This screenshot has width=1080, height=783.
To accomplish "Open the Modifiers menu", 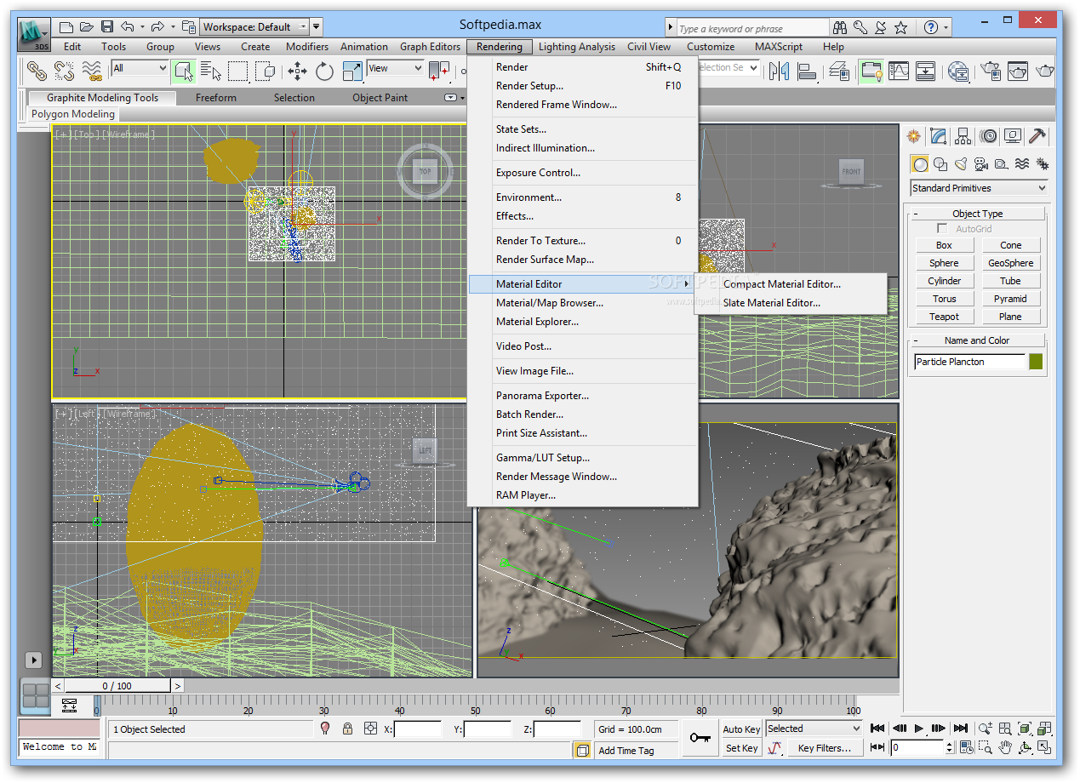I will [x=307, y=47].
